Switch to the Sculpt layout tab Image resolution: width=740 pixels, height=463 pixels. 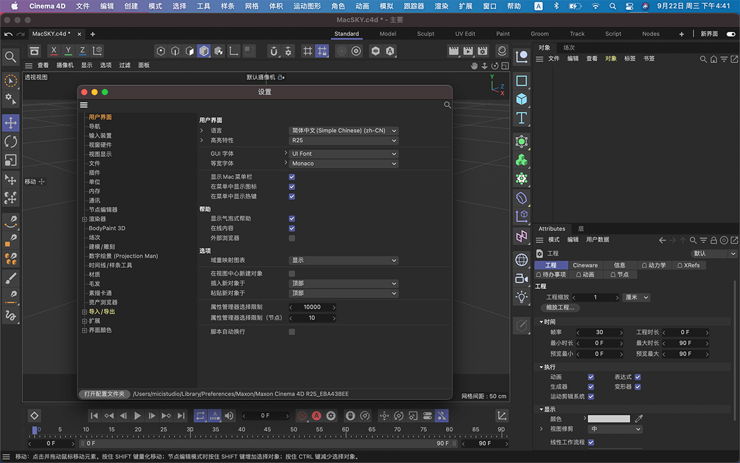click(425, 34)
